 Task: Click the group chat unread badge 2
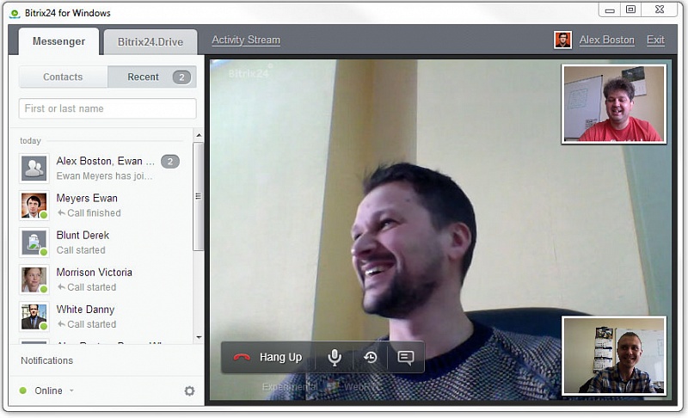[x=169, y=162]
